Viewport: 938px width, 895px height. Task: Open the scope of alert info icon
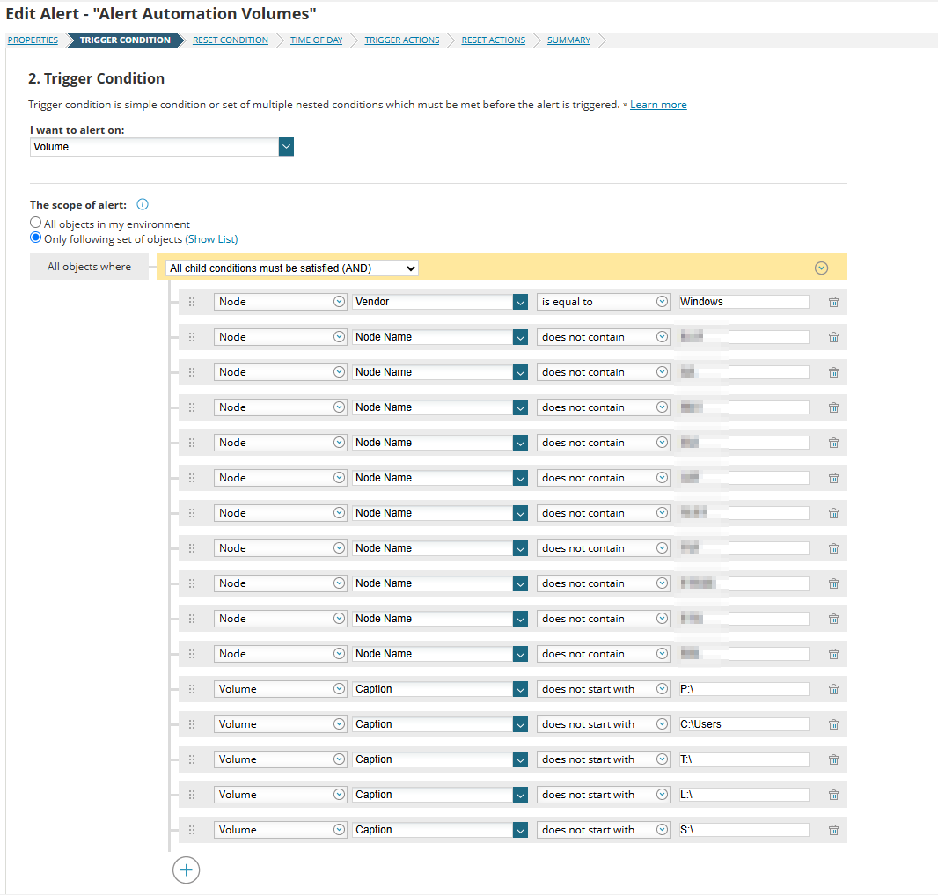(143, 204)
